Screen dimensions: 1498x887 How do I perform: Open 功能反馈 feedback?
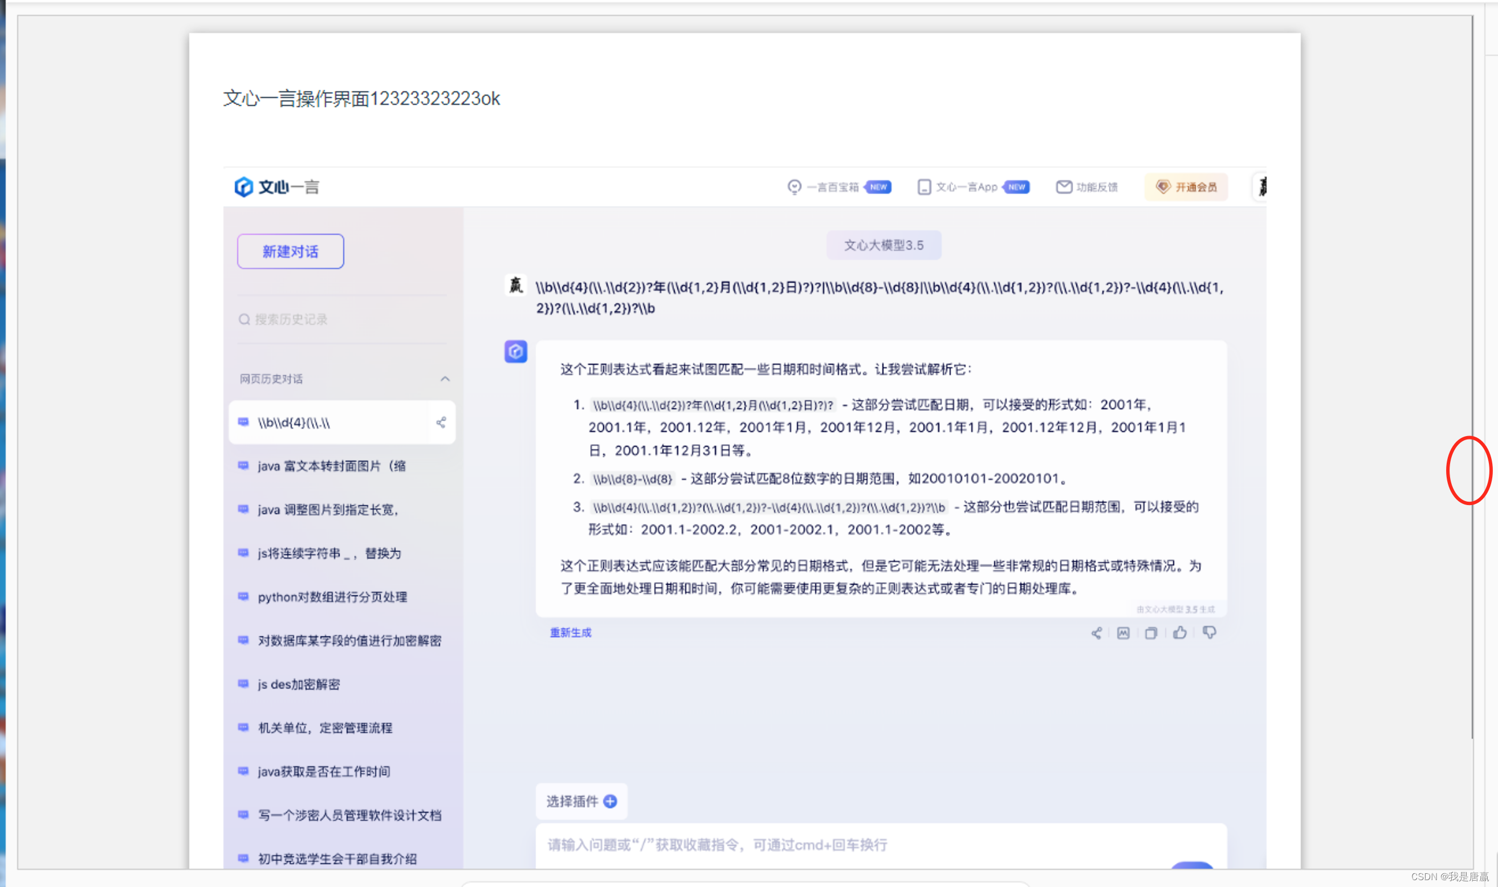[1087, 187]
